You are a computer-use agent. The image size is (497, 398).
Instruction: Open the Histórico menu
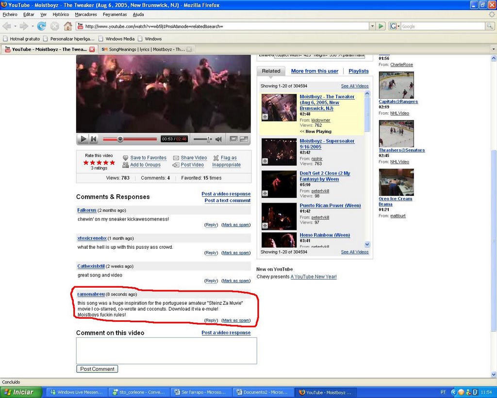point(61,14)
